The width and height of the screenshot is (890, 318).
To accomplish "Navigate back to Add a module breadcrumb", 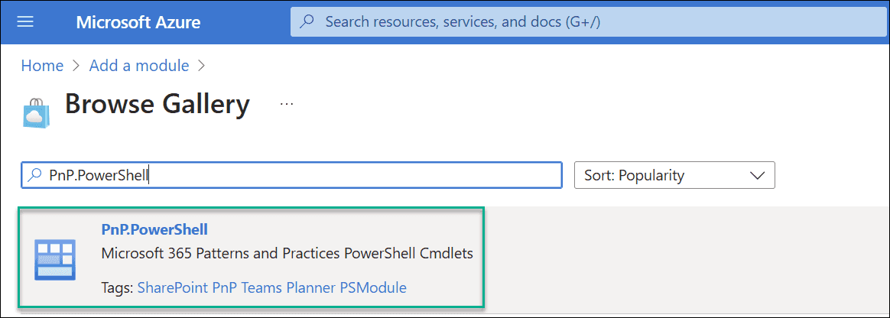I will coord(139,66).
